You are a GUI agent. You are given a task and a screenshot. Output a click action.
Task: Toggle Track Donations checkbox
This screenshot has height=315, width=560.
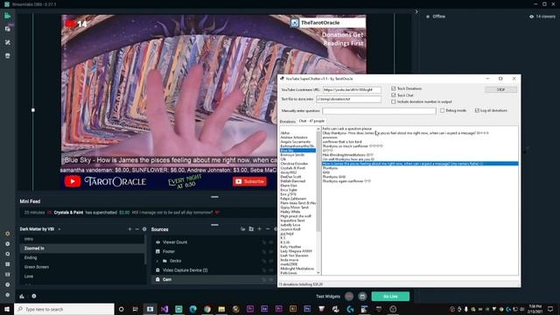click(x=393, y=88)
